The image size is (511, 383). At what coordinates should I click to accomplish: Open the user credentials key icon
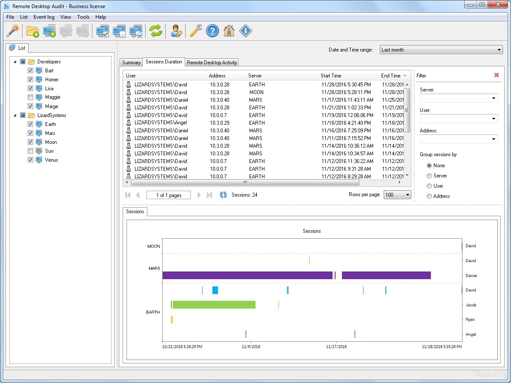click(176, 31)
